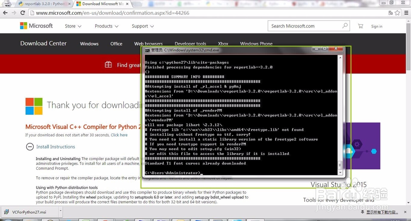Expand the Support dropdown menu
411x221 pixels.
coord(143,26)
